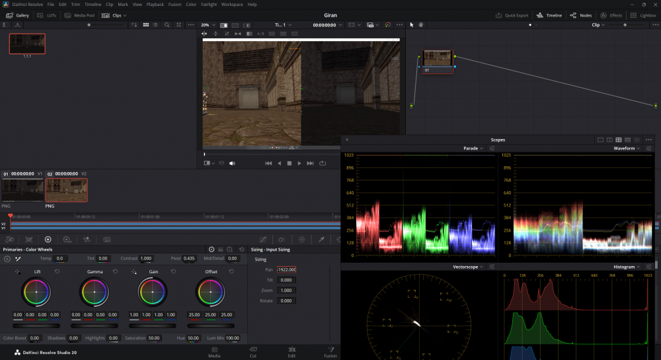Switch to Lightbox view
The height and width of the screenshot is (360, 661).
643,15
